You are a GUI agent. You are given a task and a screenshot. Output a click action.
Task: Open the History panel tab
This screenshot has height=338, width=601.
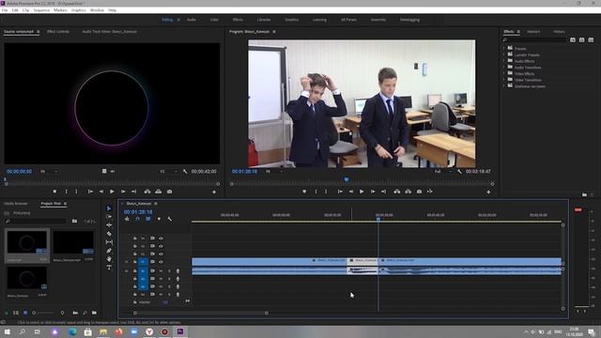(559, 31)
